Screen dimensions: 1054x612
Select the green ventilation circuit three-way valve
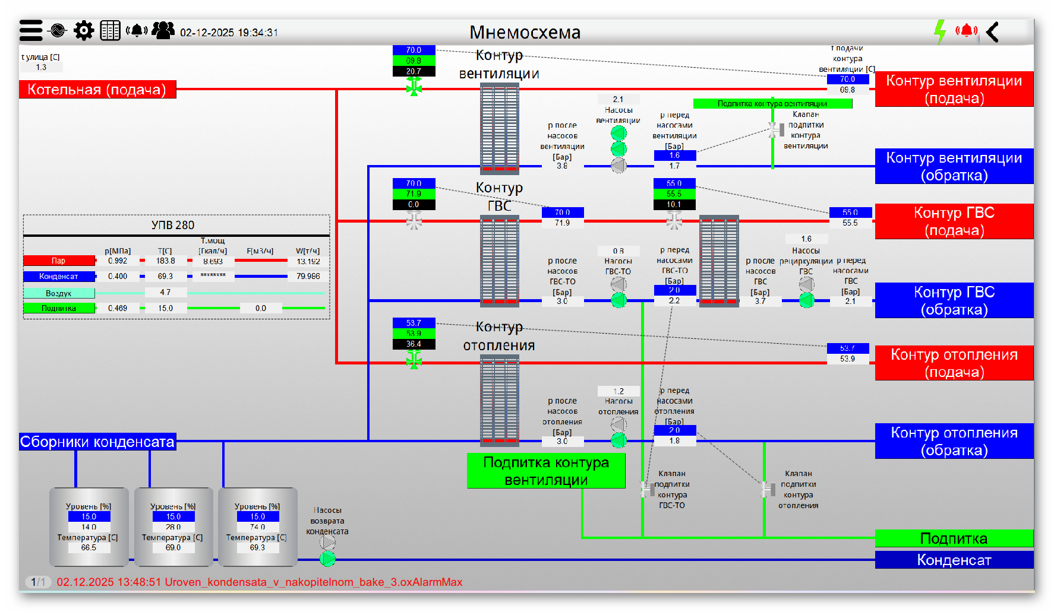(414, 88)
